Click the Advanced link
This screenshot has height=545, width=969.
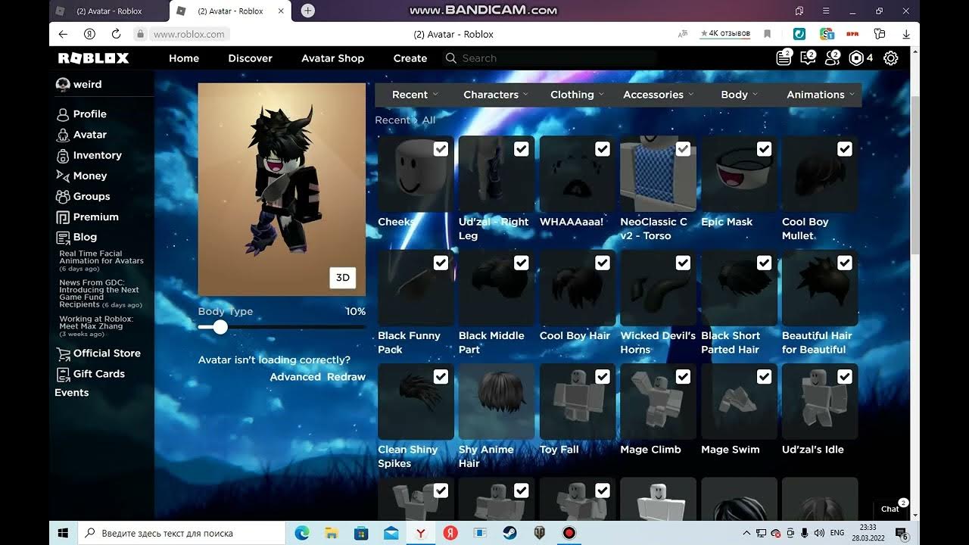295,377
